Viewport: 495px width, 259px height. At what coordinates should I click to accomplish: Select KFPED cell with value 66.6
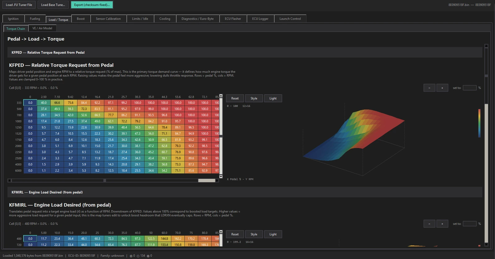click(x=57, y=103)
